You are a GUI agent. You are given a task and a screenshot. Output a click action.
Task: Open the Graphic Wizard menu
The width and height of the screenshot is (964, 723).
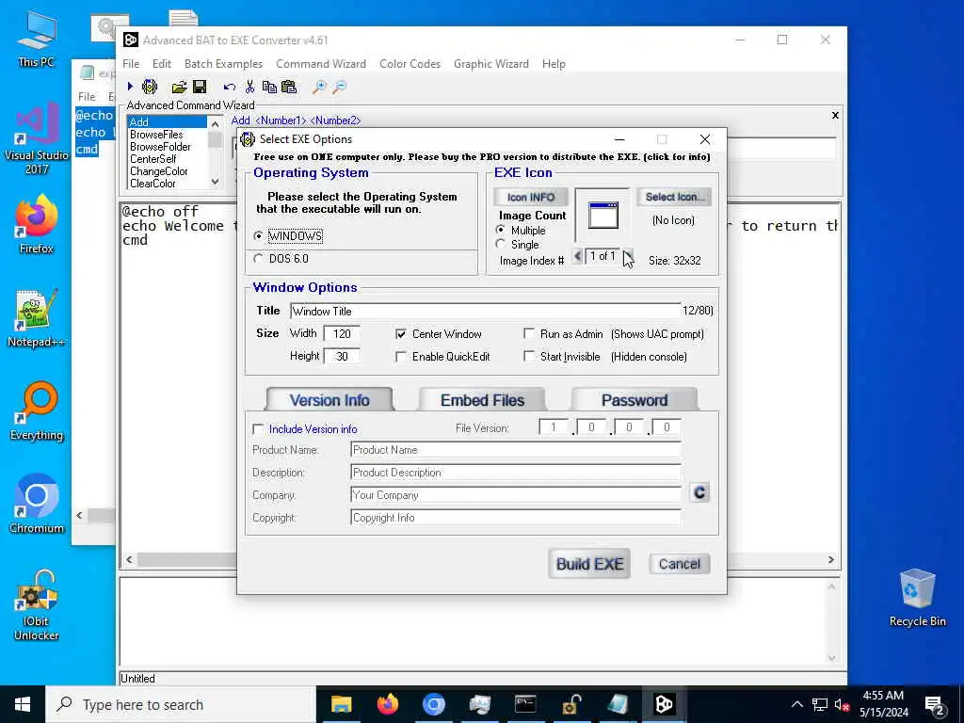[491, 64]
